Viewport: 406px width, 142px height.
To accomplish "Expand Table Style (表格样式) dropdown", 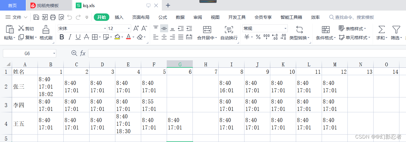I will 365,29.
